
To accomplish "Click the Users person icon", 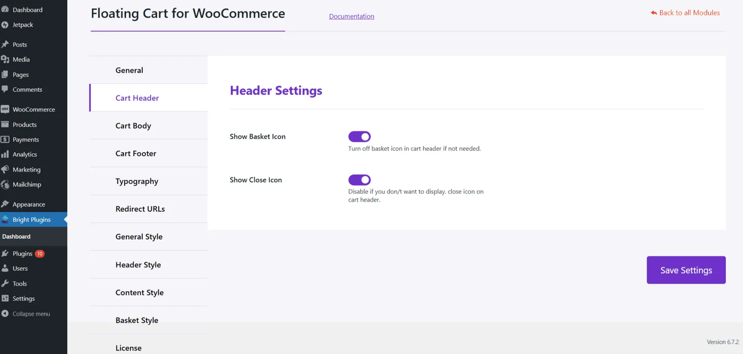I will tap(5, 268).
